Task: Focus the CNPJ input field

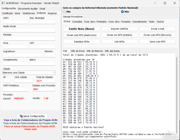Action: click(x=16, y=22)
